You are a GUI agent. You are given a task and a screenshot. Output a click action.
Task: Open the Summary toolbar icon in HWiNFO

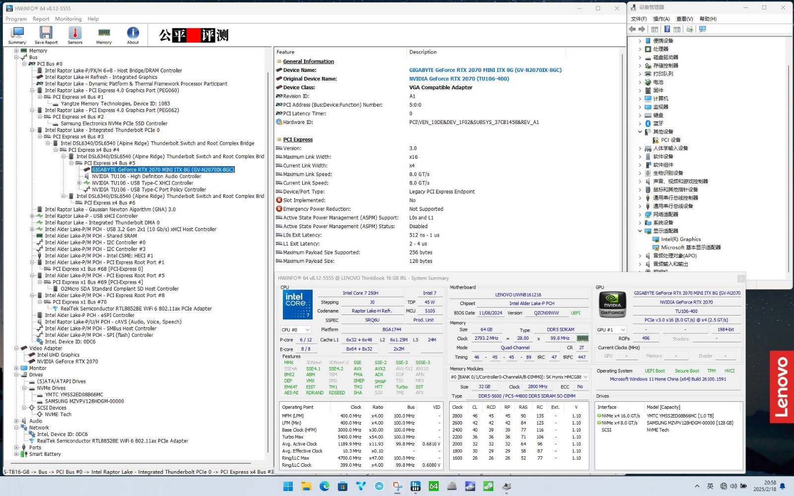coord(17,35)
